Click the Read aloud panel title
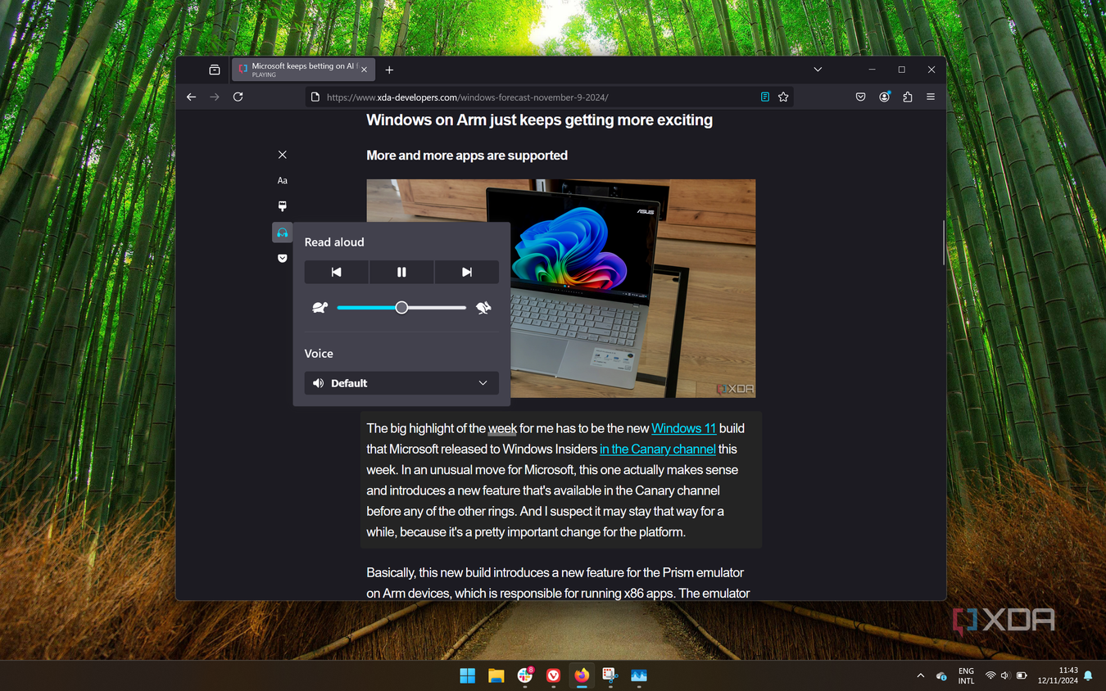 (334, 242)
